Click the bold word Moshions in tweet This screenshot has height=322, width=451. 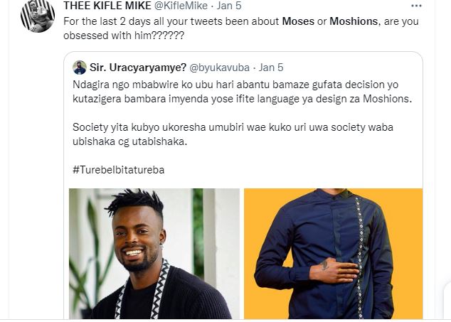[354, 21]
